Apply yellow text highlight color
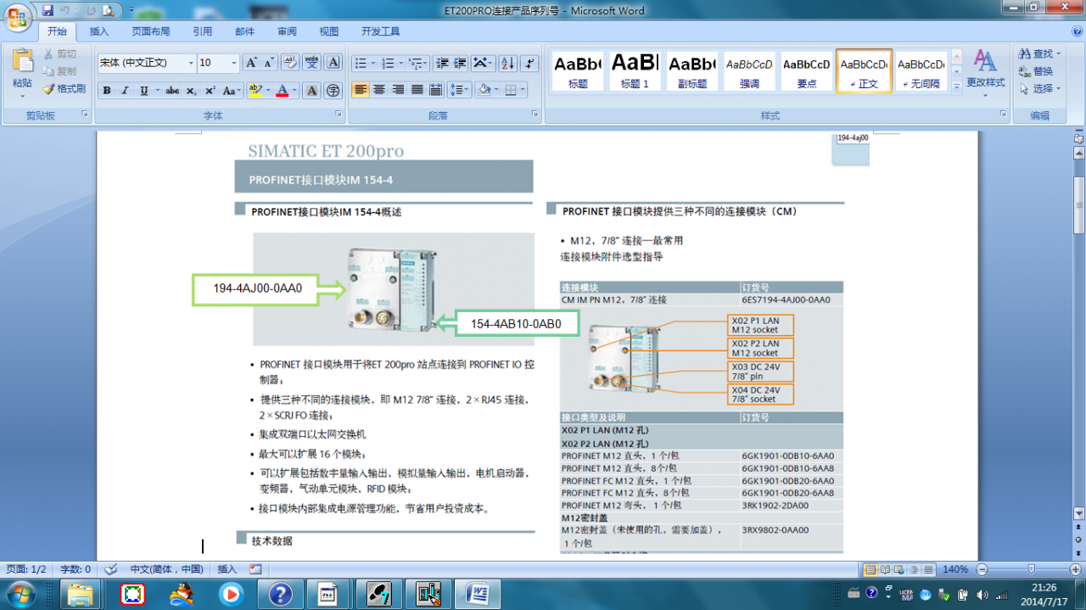 [x=255, y=90]
